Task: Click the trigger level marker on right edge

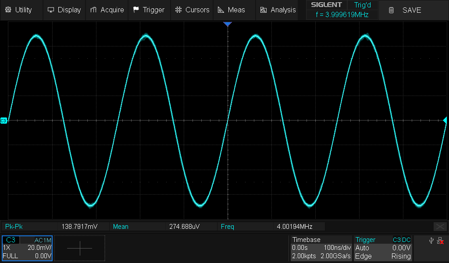Action: click(x=445, y=120)
